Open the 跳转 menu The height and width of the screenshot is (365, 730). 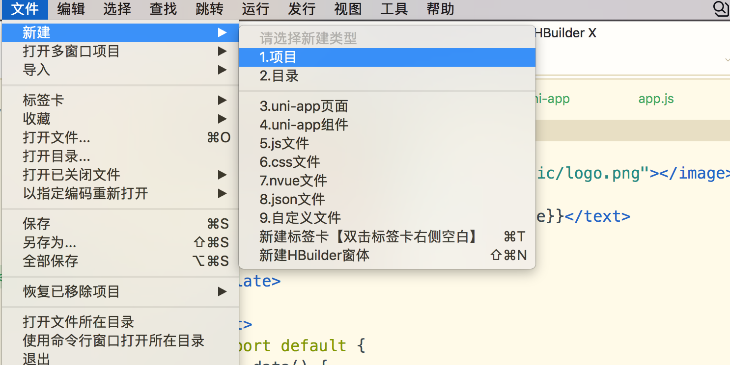point(209,9)
